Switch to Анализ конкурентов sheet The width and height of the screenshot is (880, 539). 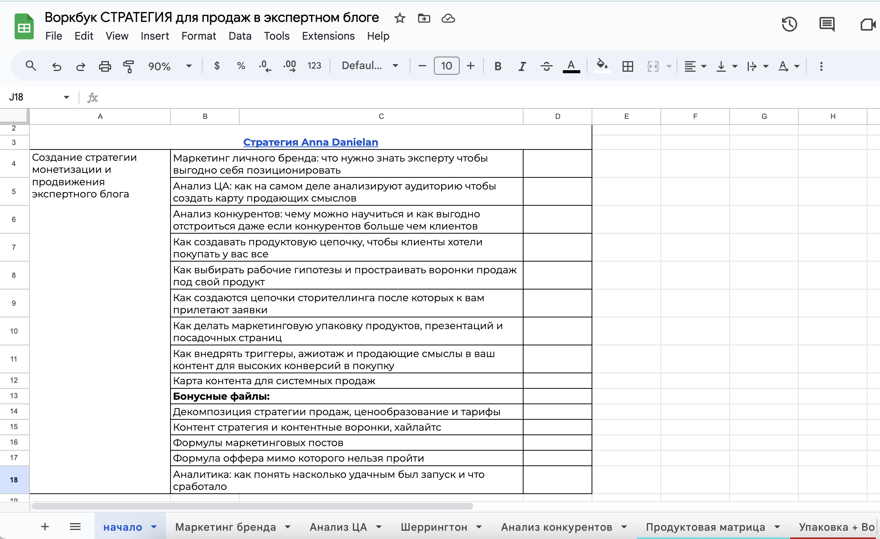click(556, 527)
